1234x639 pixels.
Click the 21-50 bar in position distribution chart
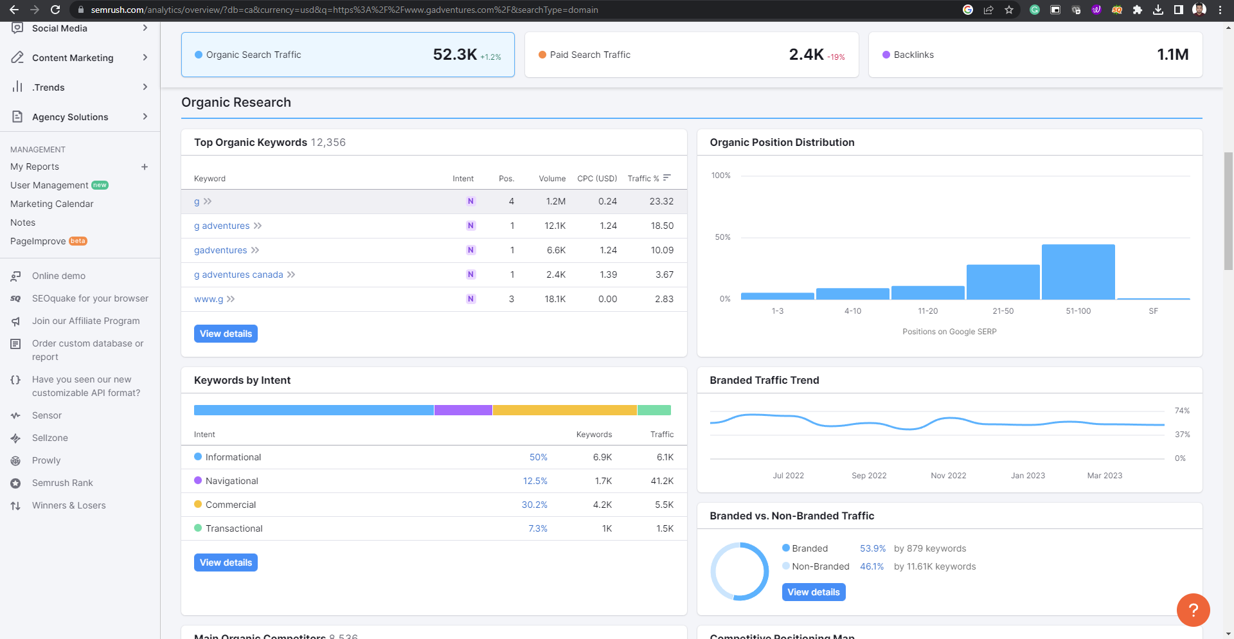(x=1003, y=282)
